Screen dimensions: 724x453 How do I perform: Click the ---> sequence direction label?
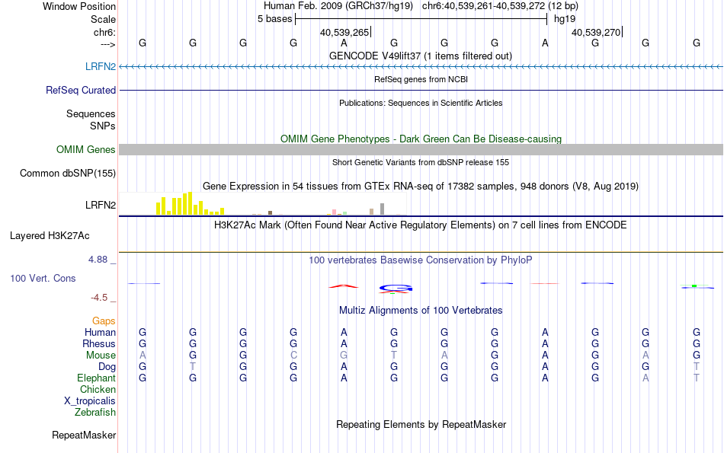click(x=107, y=44)
